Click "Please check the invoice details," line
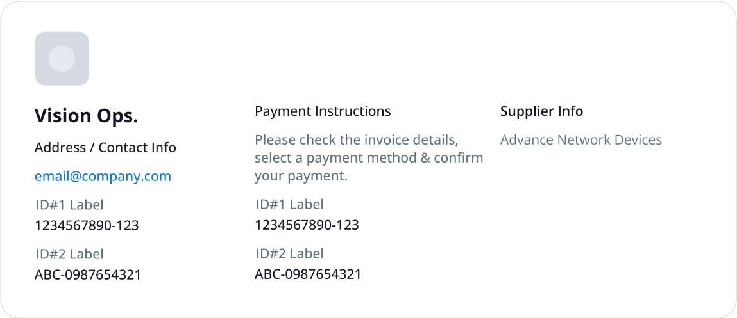The width and height of the screenshot is (737, 318). [x=356, y=139]
